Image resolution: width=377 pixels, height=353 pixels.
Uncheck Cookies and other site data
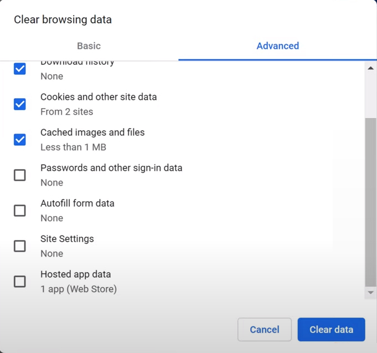[20, 104]
